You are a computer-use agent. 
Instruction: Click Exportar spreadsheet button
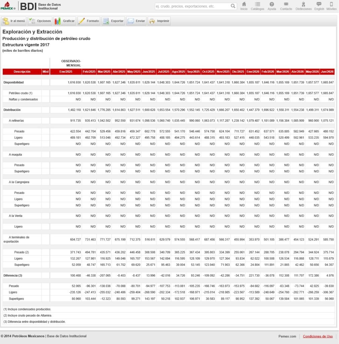coord(114,21)
